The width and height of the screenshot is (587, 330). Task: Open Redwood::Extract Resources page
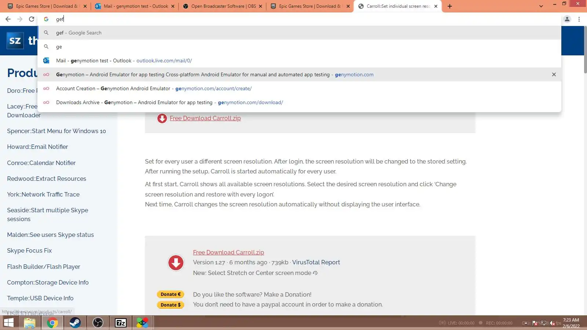click(47, 179)
